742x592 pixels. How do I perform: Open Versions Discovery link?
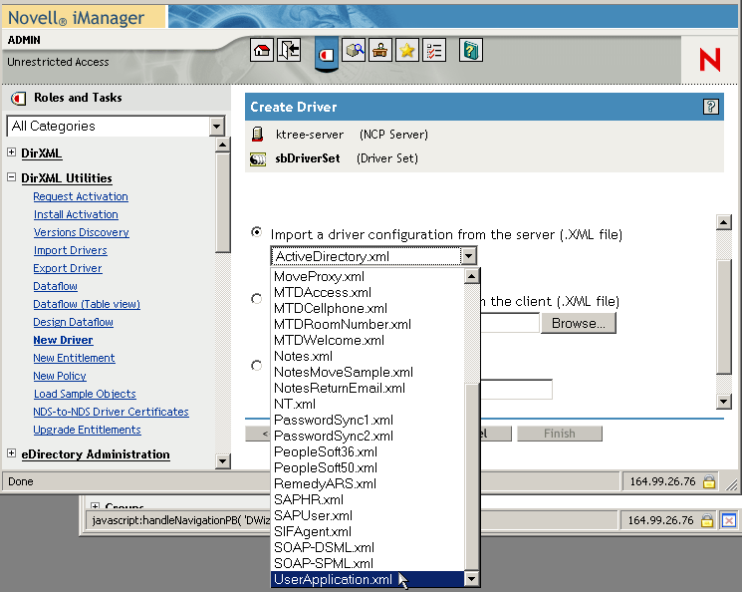point(82,232)
